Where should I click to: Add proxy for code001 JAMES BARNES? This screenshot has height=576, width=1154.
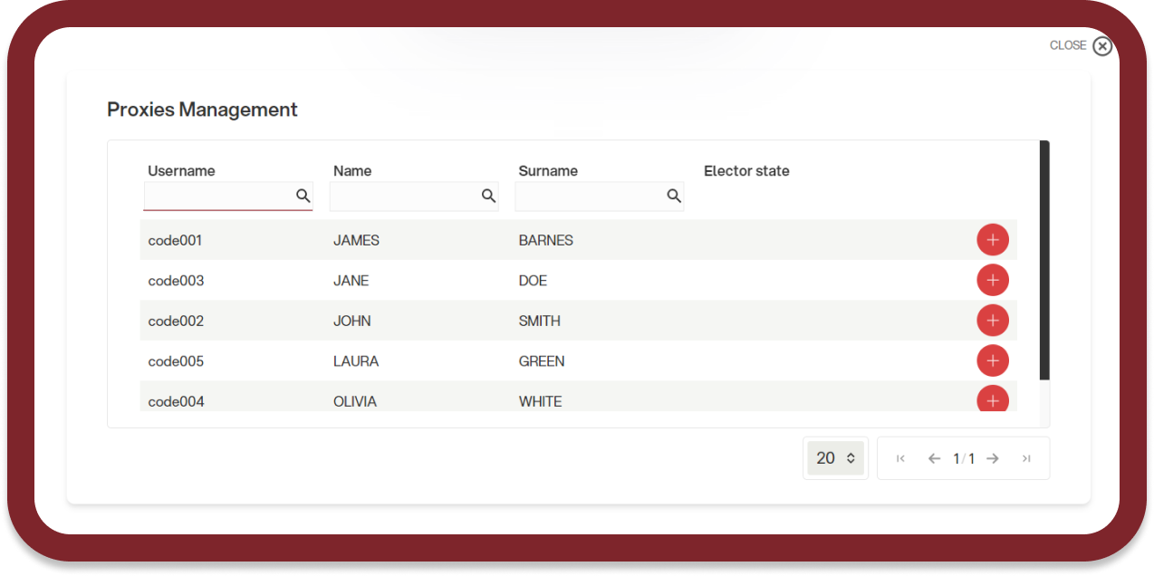(x=993, y=240)
